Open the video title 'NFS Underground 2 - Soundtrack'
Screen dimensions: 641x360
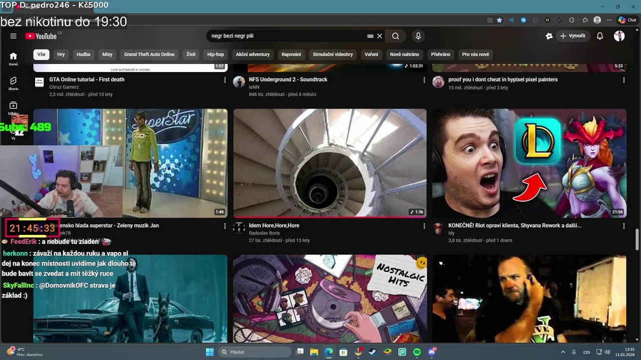pos(288,79)
